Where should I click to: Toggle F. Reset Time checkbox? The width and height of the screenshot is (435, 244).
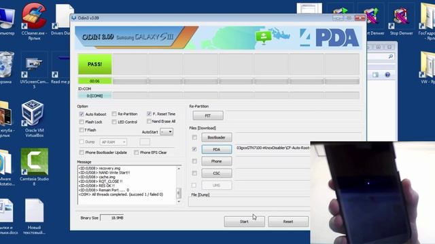pyautogui.click(x=149, y=114)
